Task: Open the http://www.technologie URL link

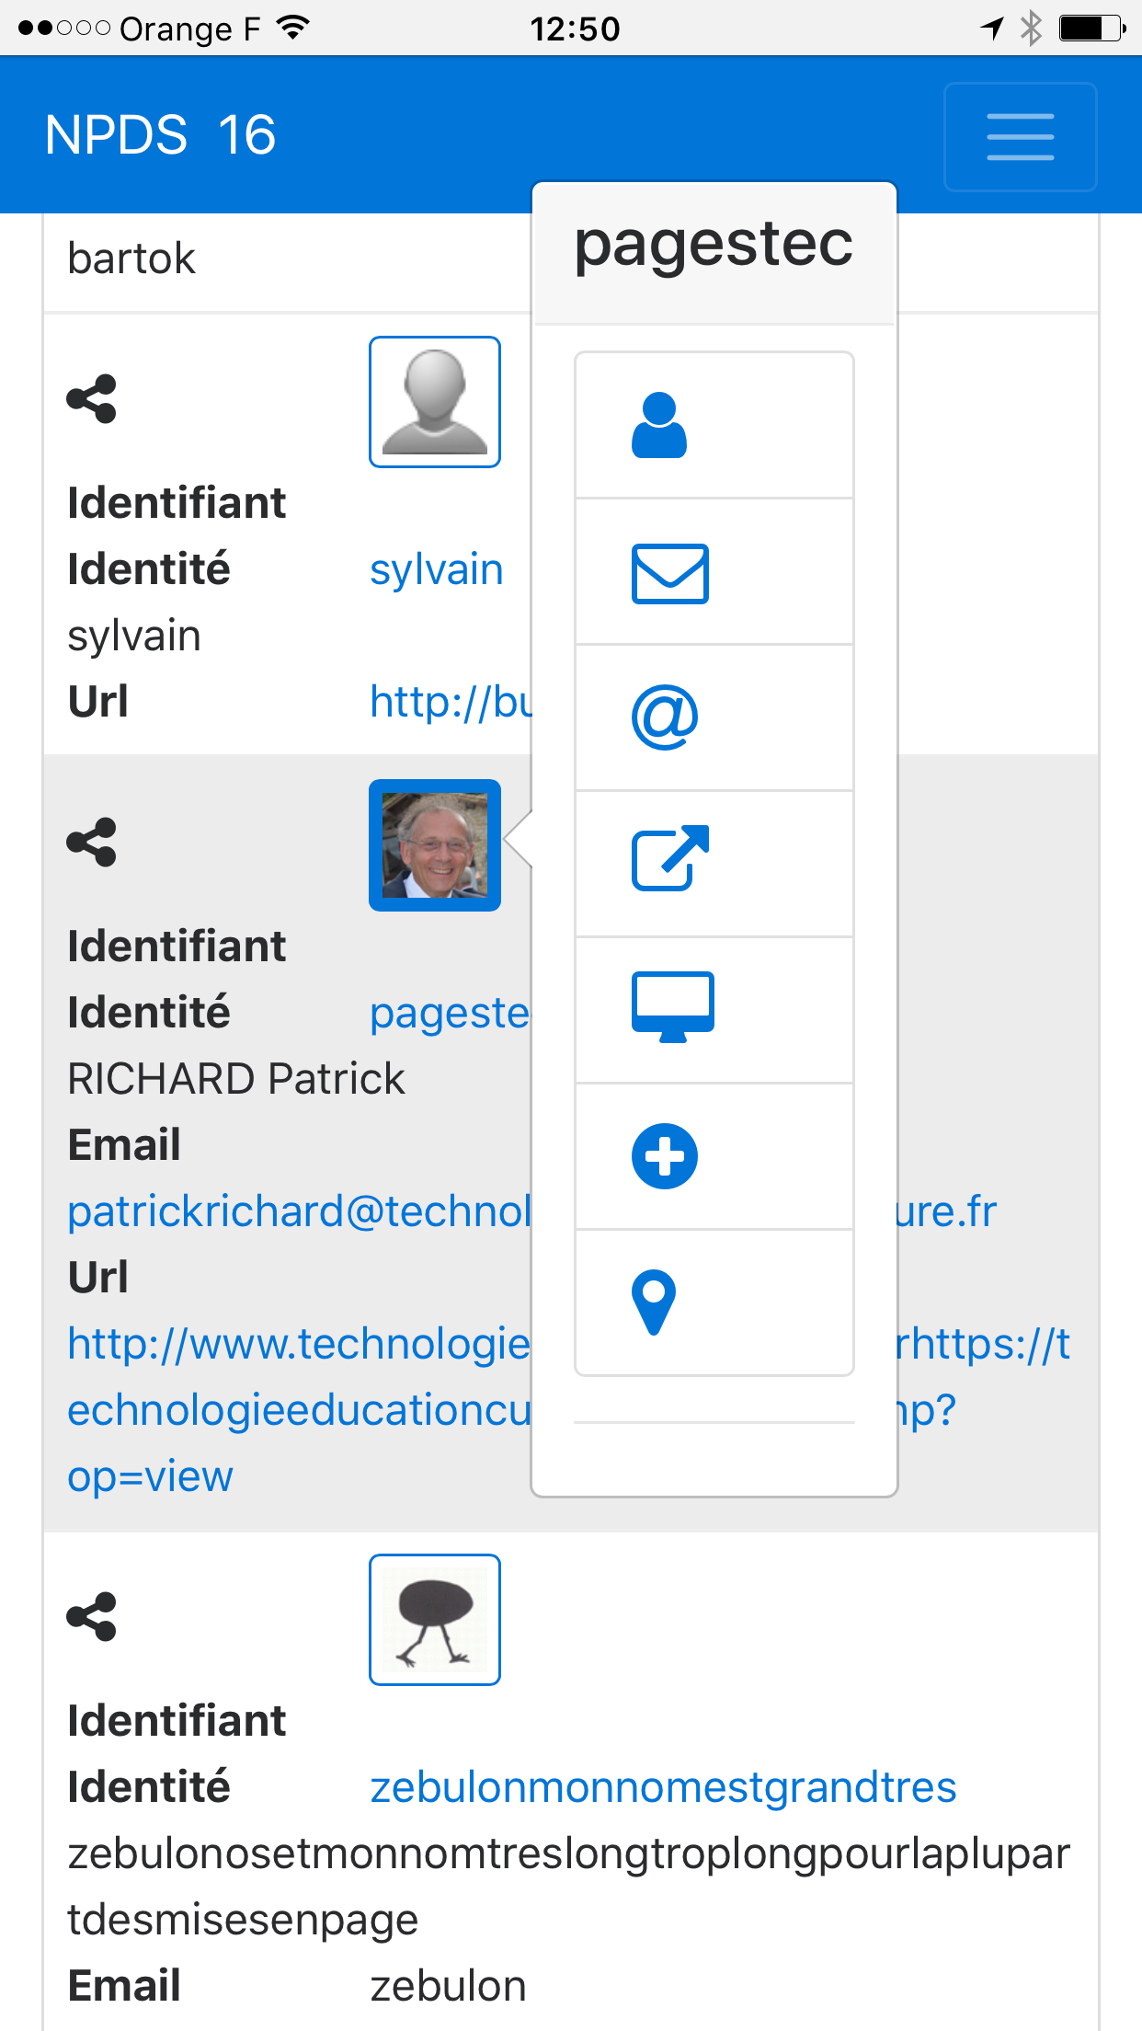Action: click(x=300, y=1344)
